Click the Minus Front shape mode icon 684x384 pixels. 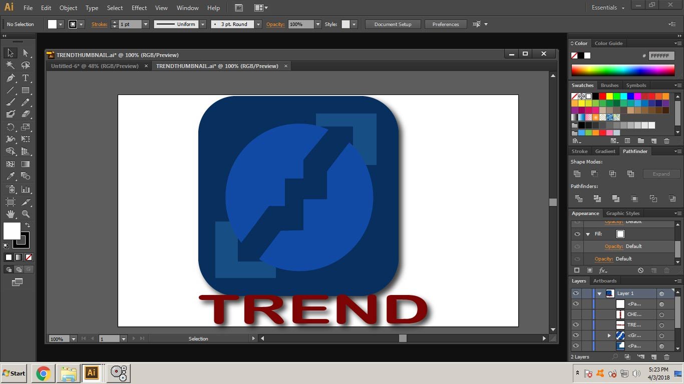[594, 173]
